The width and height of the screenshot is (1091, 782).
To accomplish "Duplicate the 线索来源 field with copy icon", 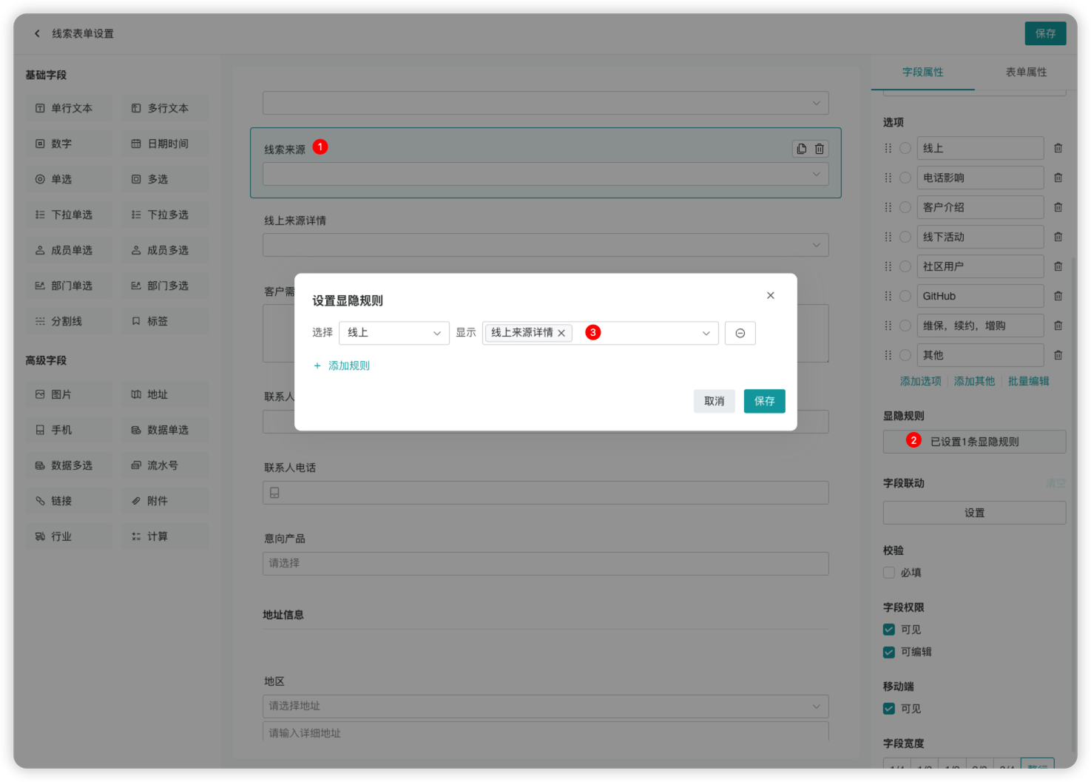I will click(x=801, y=149).
